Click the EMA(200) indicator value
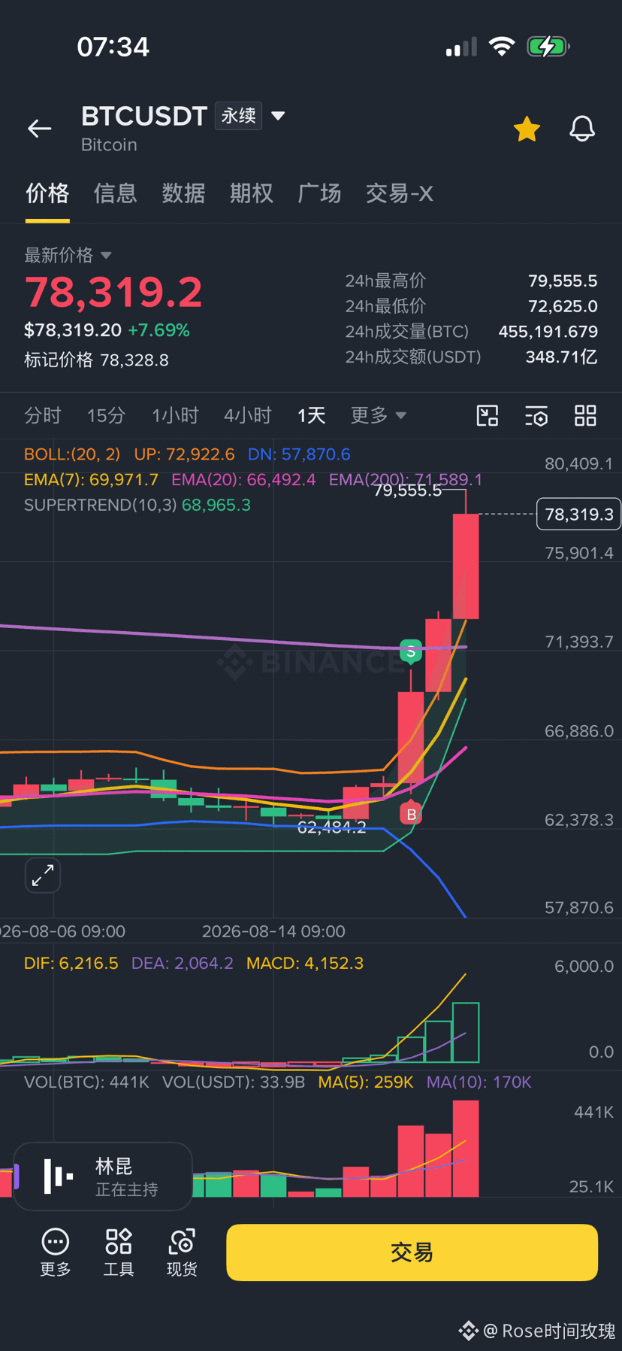 [406, 479]
